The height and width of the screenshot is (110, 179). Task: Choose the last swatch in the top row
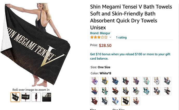pyautogui.click(x=167, y=81)
